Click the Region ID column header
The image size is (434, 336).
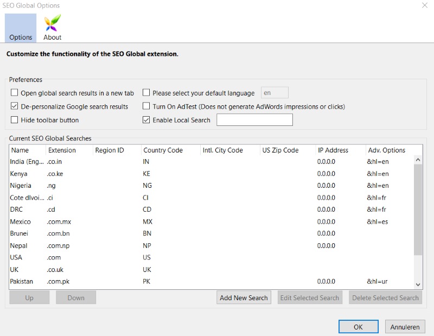[117, 150]
